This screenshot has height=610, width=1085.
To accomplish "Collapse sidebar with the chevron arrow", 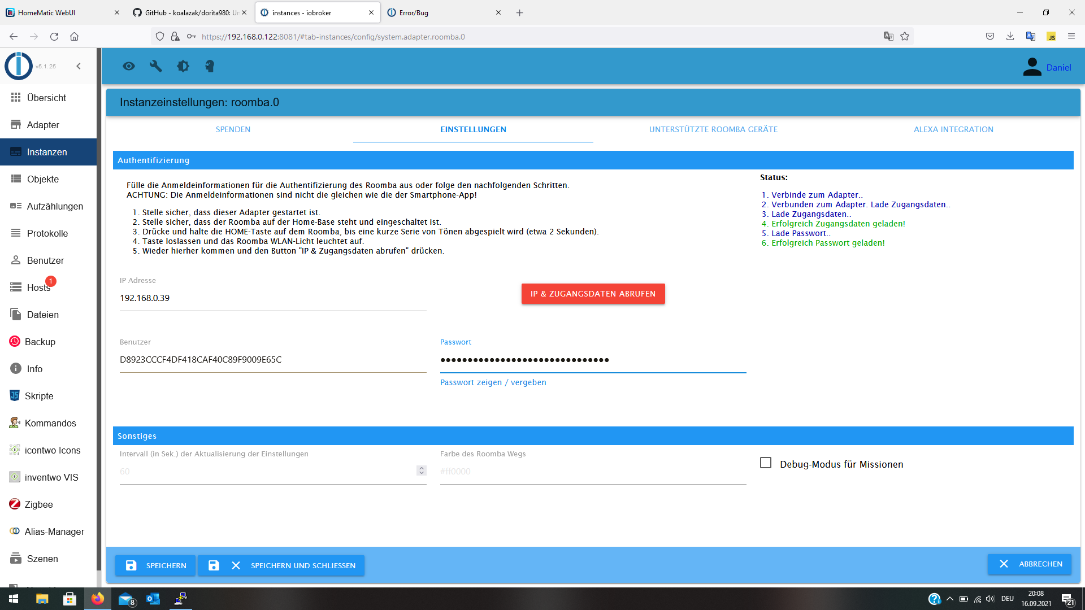I will [79, 66].
